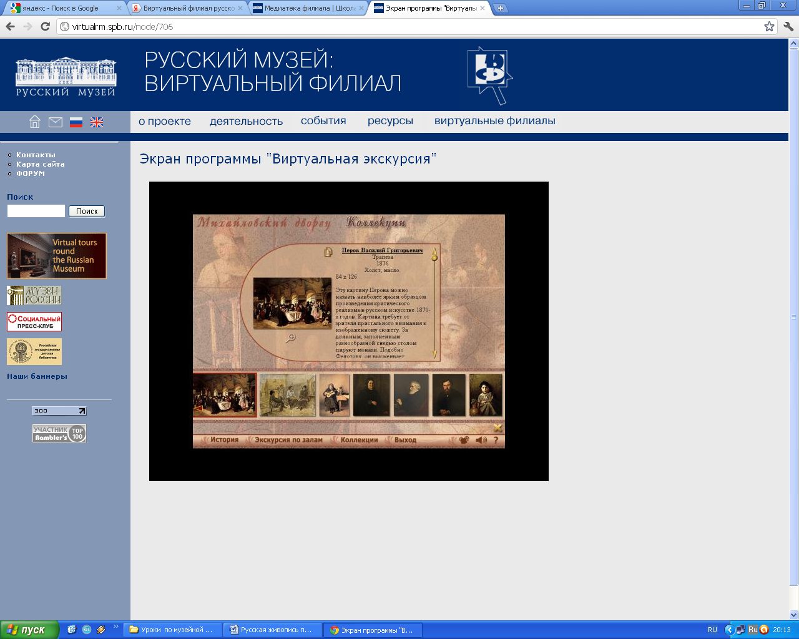Click the question mark help icon
This screenshot has height=639, width=799.
(x=496, y=440)
